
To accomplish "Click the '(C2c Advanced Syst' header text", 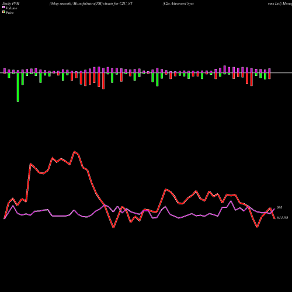I will point(178,4).
